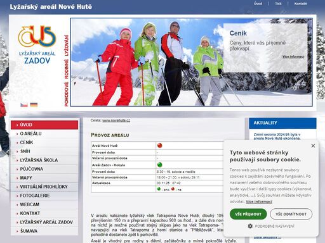Open the Kontakt link in the top header

(x=300, y=4)
